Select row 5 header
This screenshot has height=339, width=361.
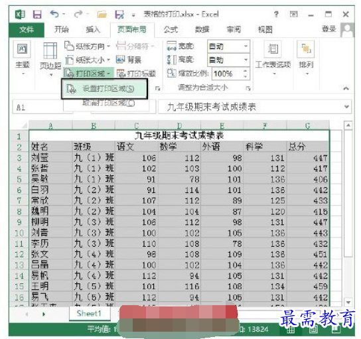(19, 179)
